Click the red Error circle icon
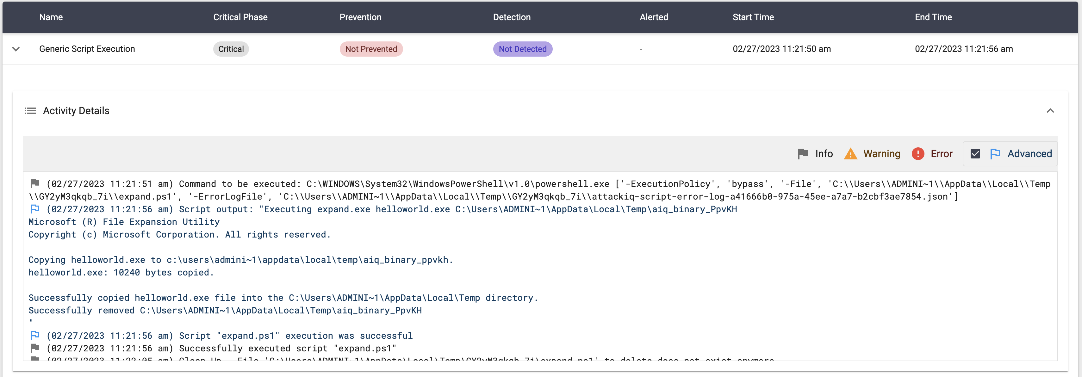The image size is (1082, 377). pyautogui.click(x=918, y=154)
